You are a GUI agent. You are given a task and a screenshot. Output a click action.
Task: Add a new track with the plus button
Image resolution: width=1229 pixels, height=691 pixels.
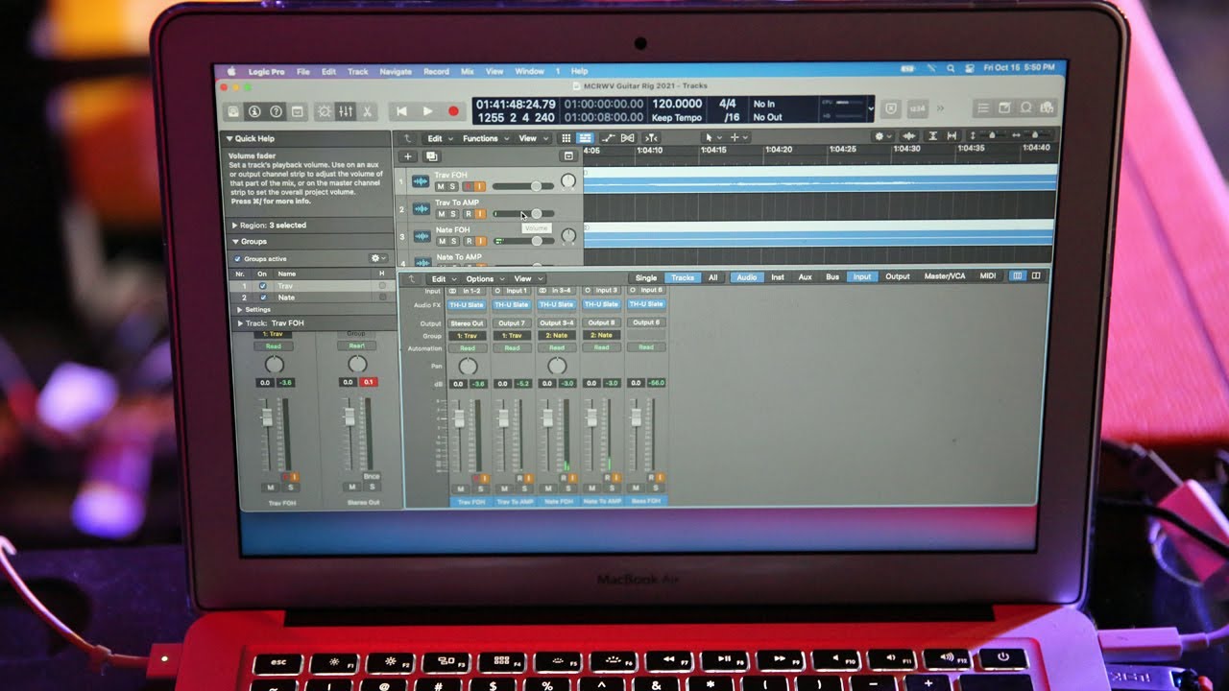coord(407,156)
